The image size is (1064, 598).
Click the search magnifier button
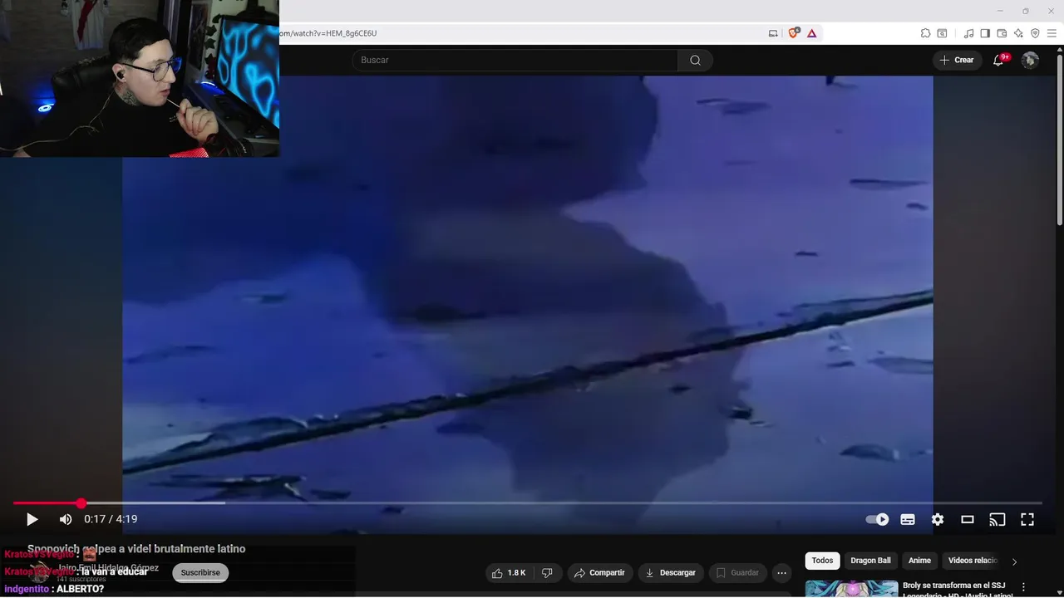[x=695, y=60]
